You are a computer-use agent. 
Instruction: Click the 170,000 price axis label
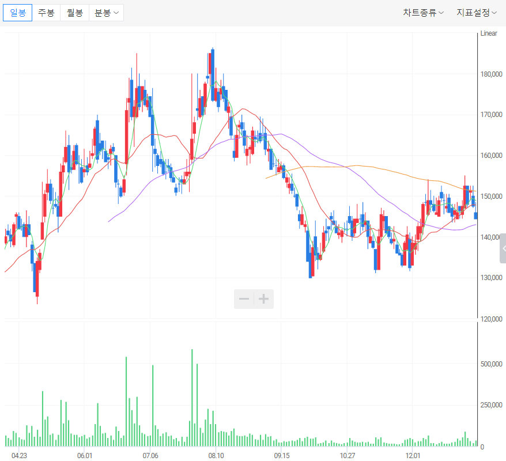pyautogui.click(x=491, y=115)
